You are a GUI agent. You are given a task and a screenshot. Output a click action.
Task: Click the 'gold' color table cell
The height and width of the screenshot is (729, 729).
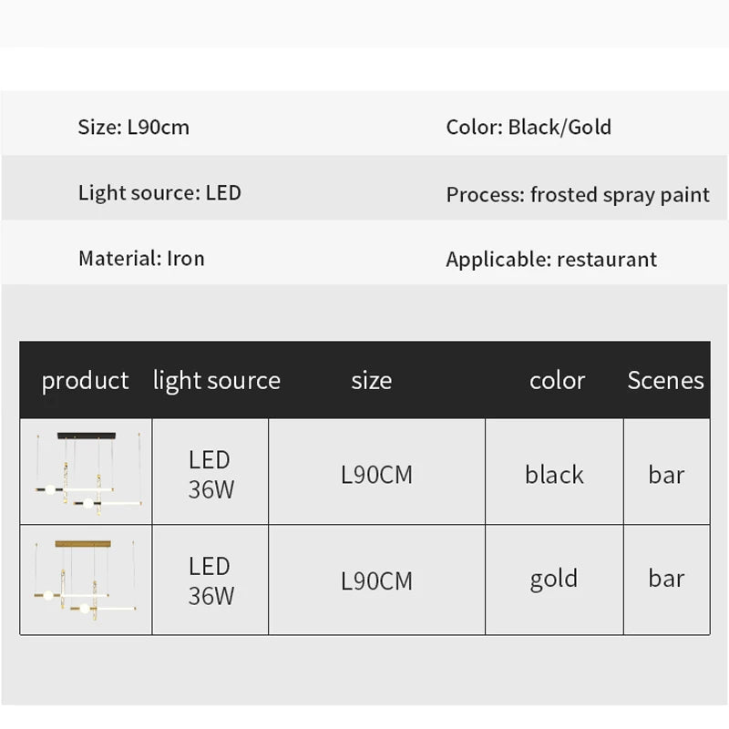tap(554, 580)
